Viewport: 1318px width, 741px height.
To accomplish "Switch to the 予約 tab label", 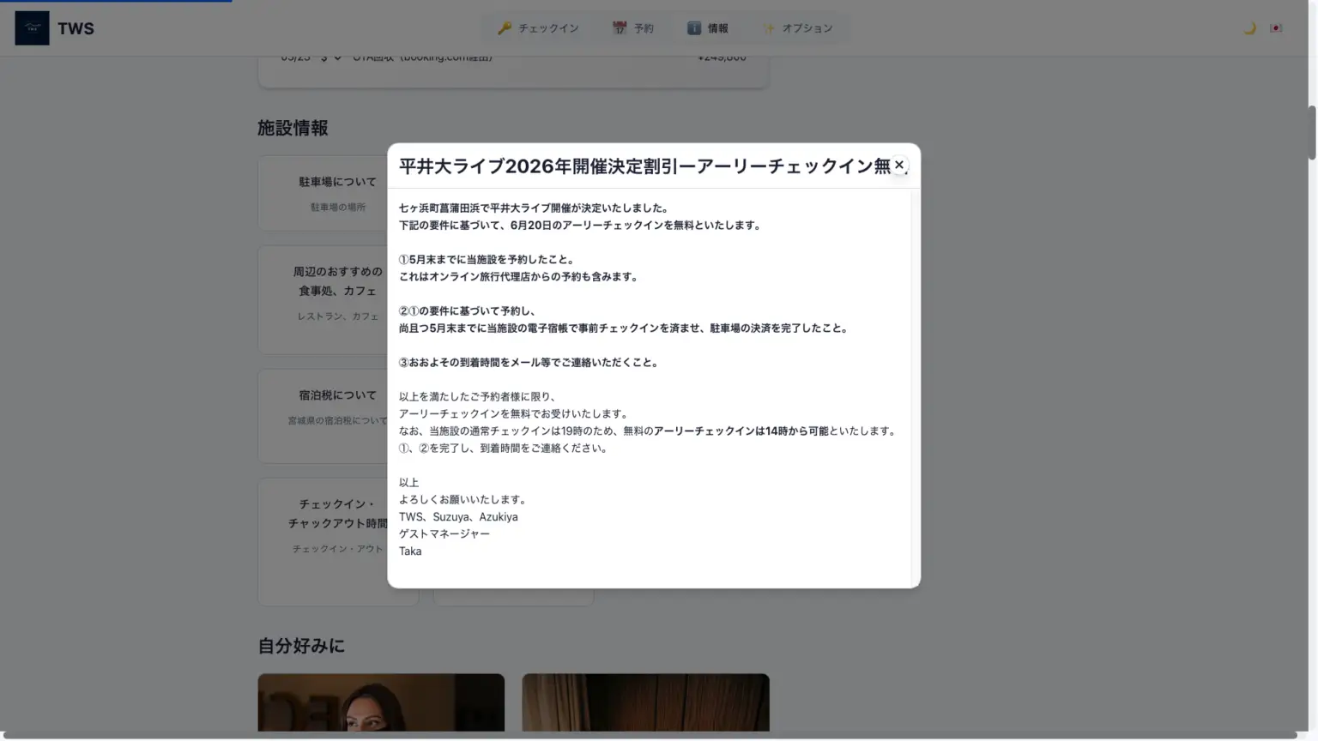I will (644, 28).
